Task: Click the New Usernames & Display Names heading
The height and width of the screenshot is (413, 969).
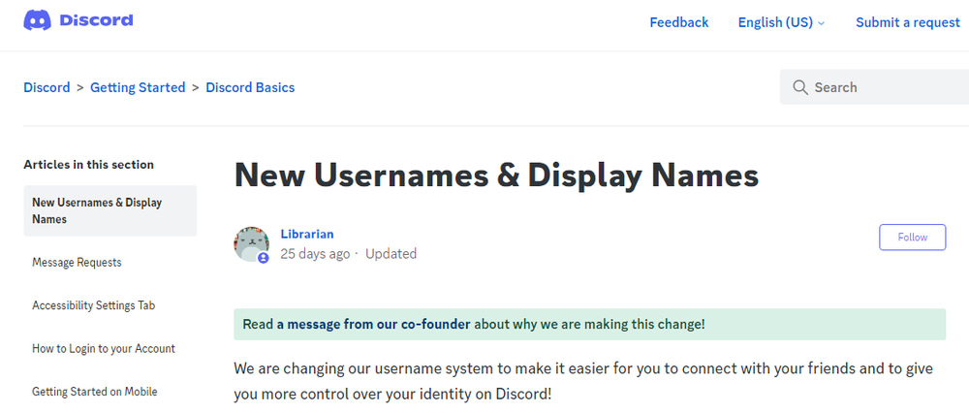Action: (496, 175)
